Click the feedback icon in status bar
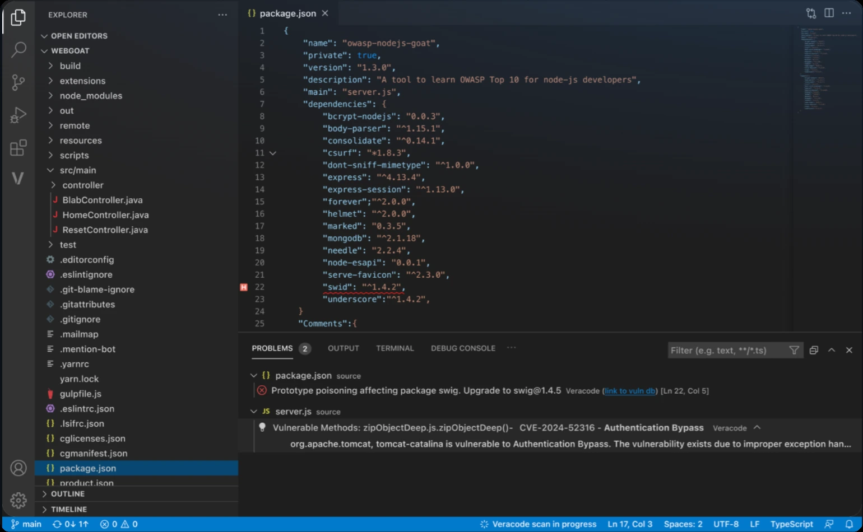This screenshot has width=863, height=532. coord(829,524)
